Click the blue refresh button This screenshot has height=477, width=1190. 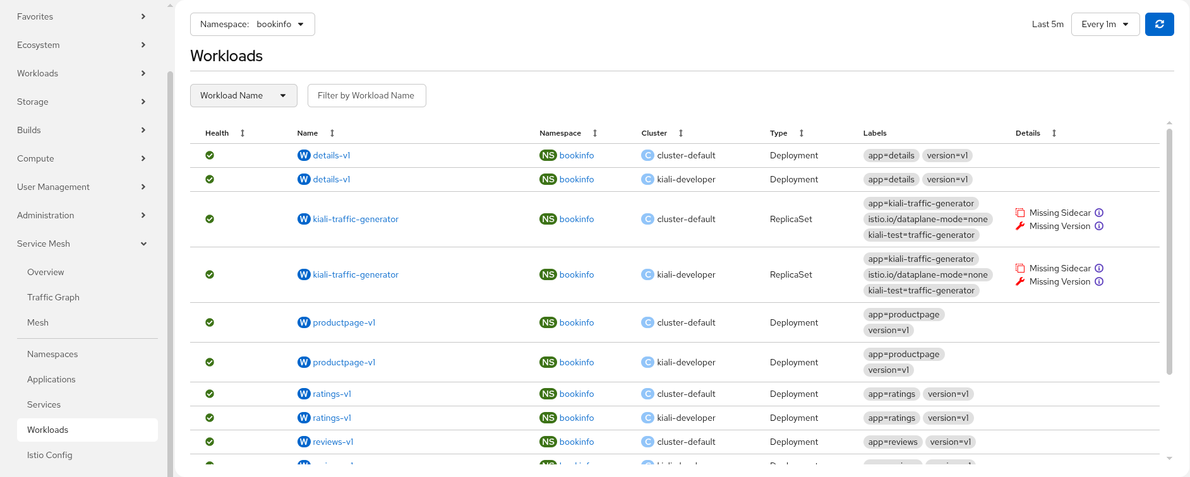pos(1159,24)
